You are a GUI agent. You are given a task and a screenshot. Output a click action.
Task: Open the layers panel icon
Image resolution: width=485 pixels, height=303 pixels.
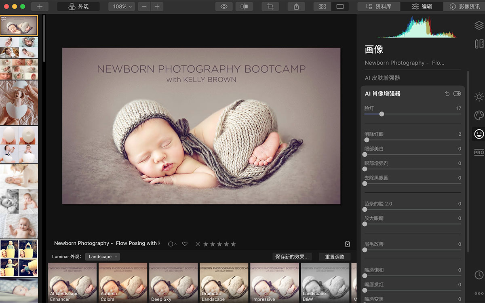click(479, 25)
